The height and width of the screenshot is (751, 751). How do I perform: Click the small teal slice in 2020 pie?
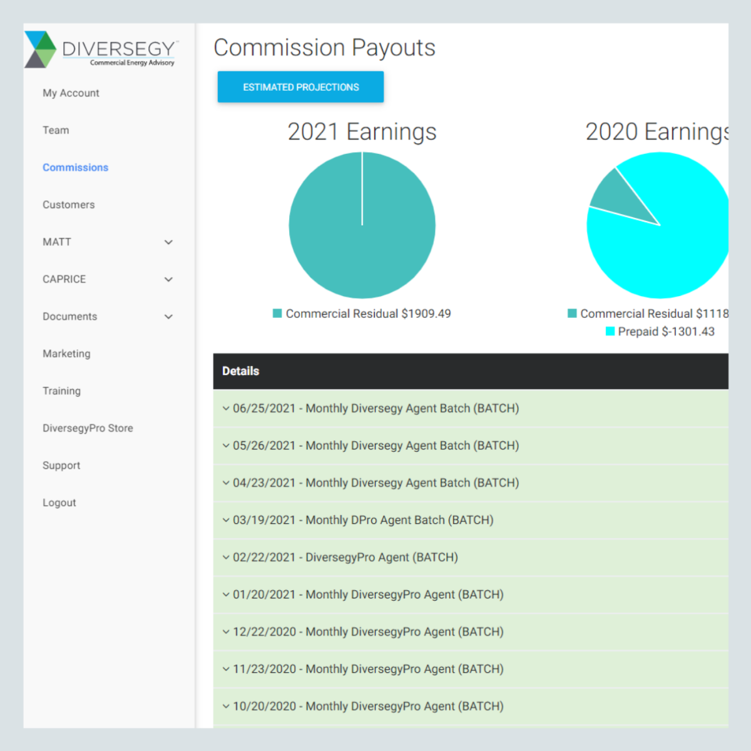coord(616,197)
